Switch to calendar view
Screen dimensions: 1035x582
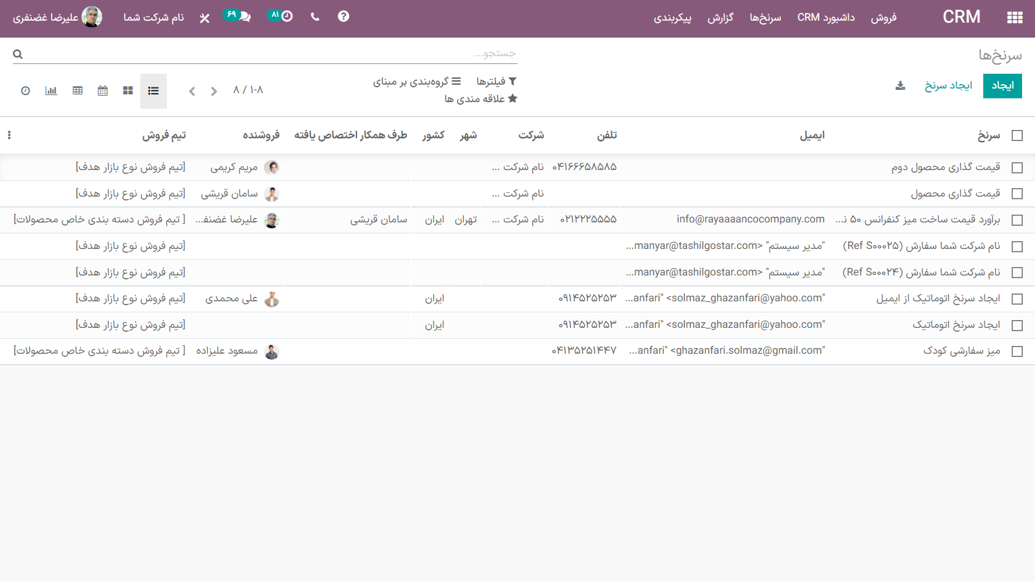(103, 91)
